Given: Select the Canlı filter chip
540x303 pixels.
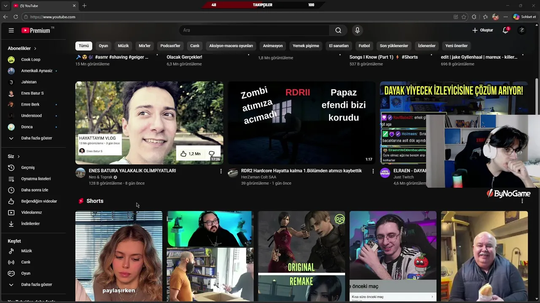Looking at the screenshot, I should click(x=194, y=46).
